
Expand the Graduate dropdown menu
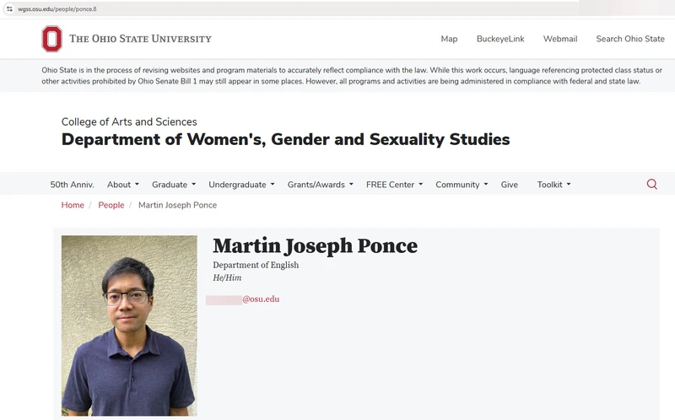(174, 185)
